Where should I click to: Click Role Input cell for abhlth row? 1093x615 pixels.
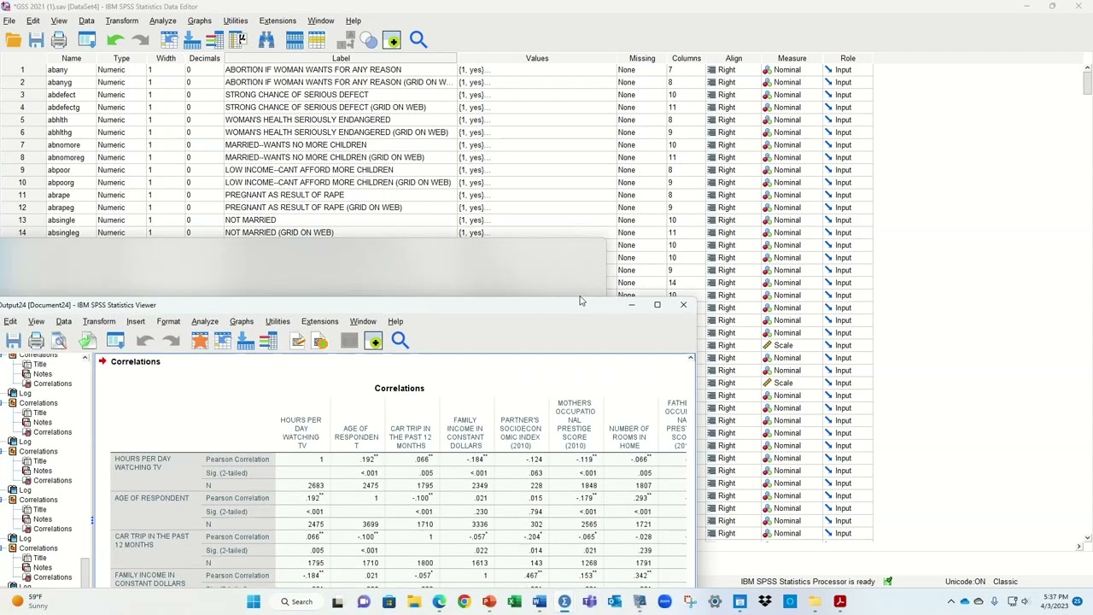pos(847,120)
